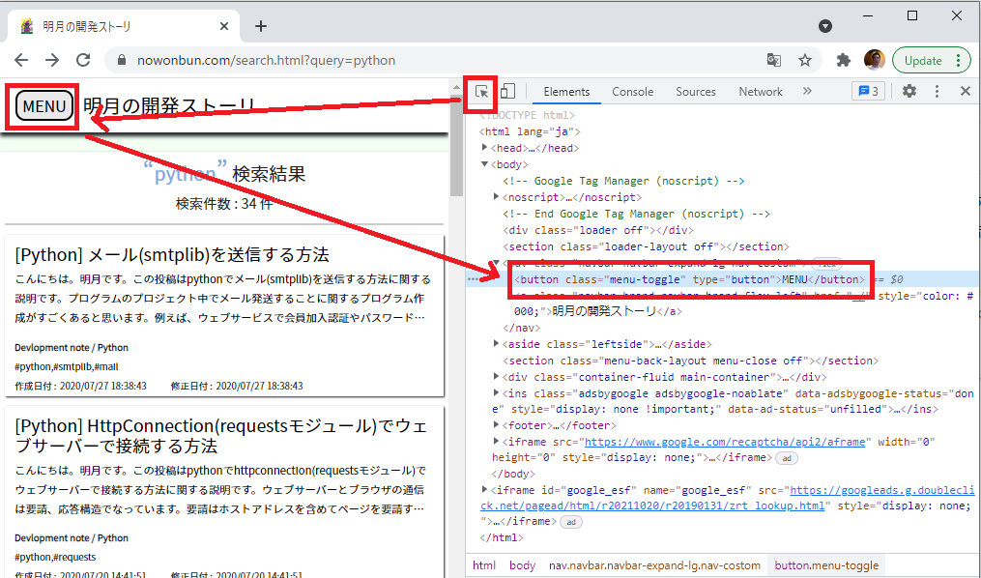Click the lock icon in address bar
This screenshot has width=981, height=578.
point(122,60)
